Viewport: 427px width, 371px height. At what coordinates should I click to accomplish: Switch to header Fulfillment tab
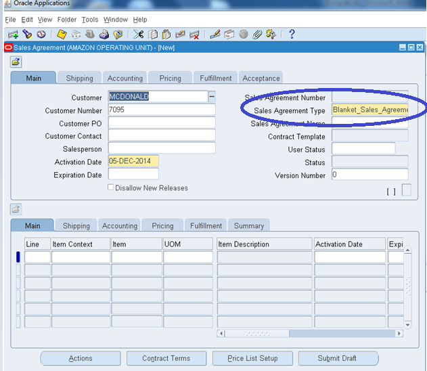[216, 78]
